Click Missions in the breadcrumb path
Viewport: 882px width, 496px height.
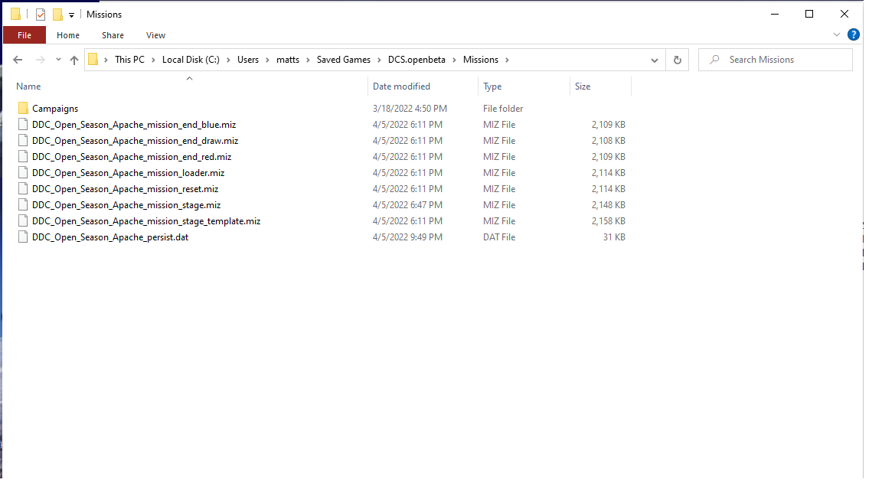[x=480, y=60]
